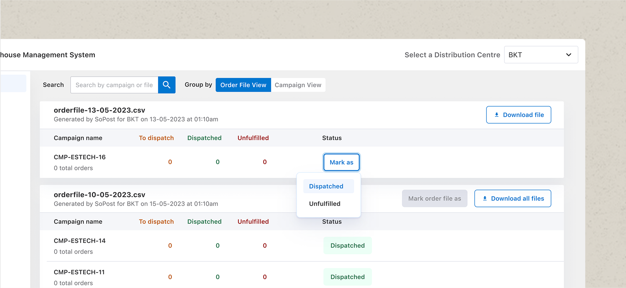Image resolution: width=626 pixels, height=288 pixels.
Task: Click the magnifying glass search icon
Action: 167,85
